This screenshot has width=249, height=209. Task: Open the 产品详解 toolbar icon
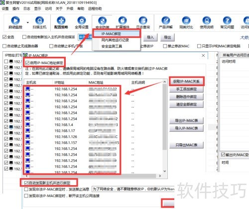click(166, 20)
